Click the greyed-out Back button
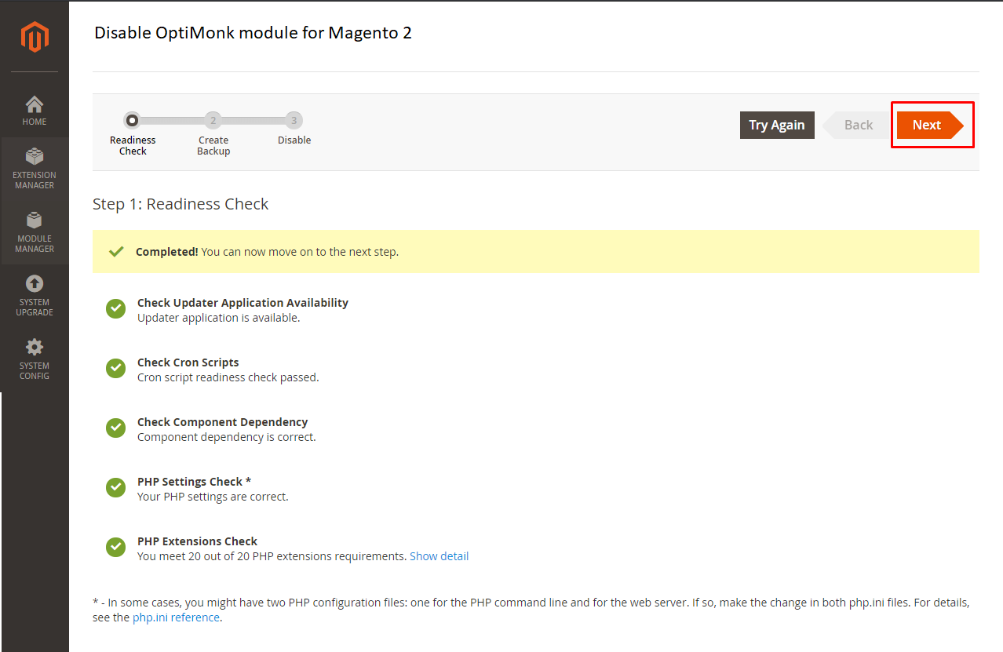This screenshot has width=1003, height=652. (x=856, y=125)
